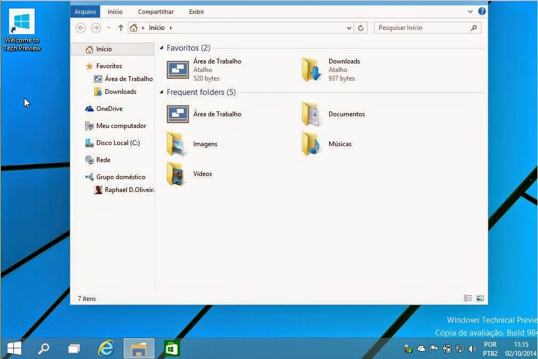Click the safely remove hardware tray icon
This screenshot has height=359, width=538.
tap(409, 349)
